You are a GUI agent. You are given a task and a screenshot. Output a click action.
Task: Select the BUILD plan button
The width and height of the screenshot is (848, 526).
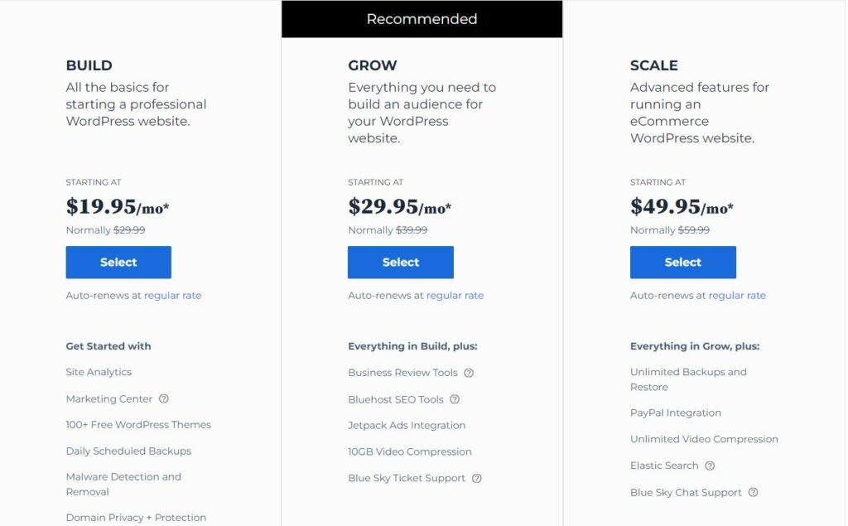click(x=118, y=263)
